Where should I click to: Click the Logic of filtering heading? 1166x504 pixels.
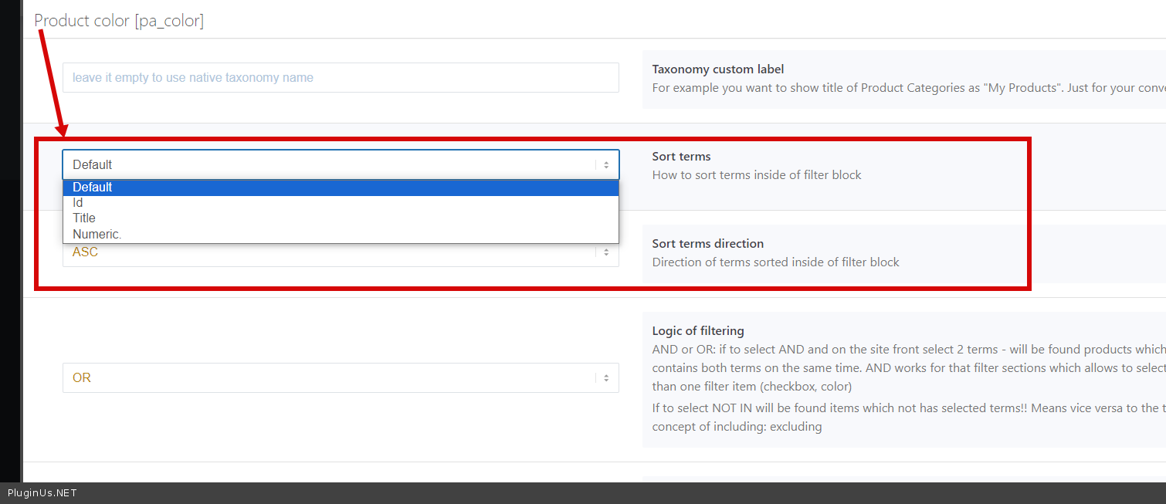click(x=697, y=331)
